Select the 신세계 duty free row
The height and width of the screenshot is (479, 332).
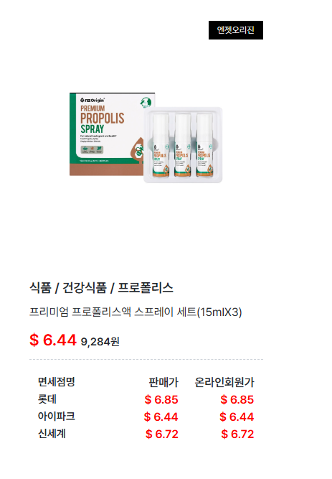[x=146, y=434]
